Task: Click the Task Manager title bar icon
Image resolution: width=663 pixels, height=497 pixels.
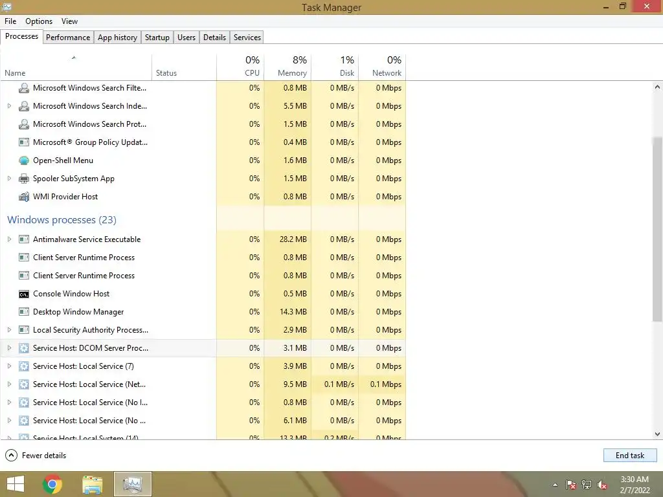Action: coord(6,6)
